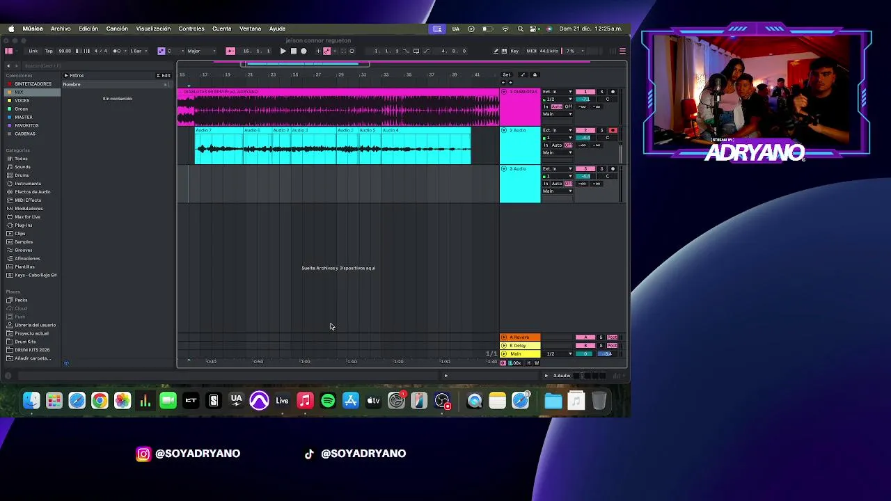Deactivate track 1 with its activator button
This screenshot has width=891, height=501.
(x=585, y=92)
